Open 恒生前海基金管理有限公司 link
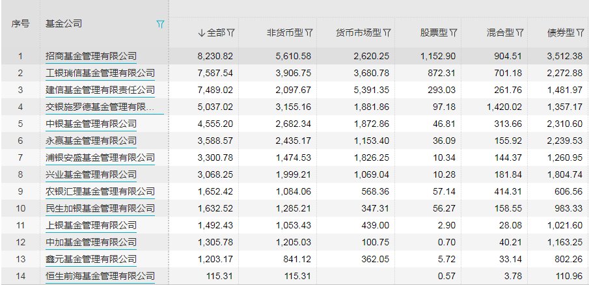 [x=100, y=276]
